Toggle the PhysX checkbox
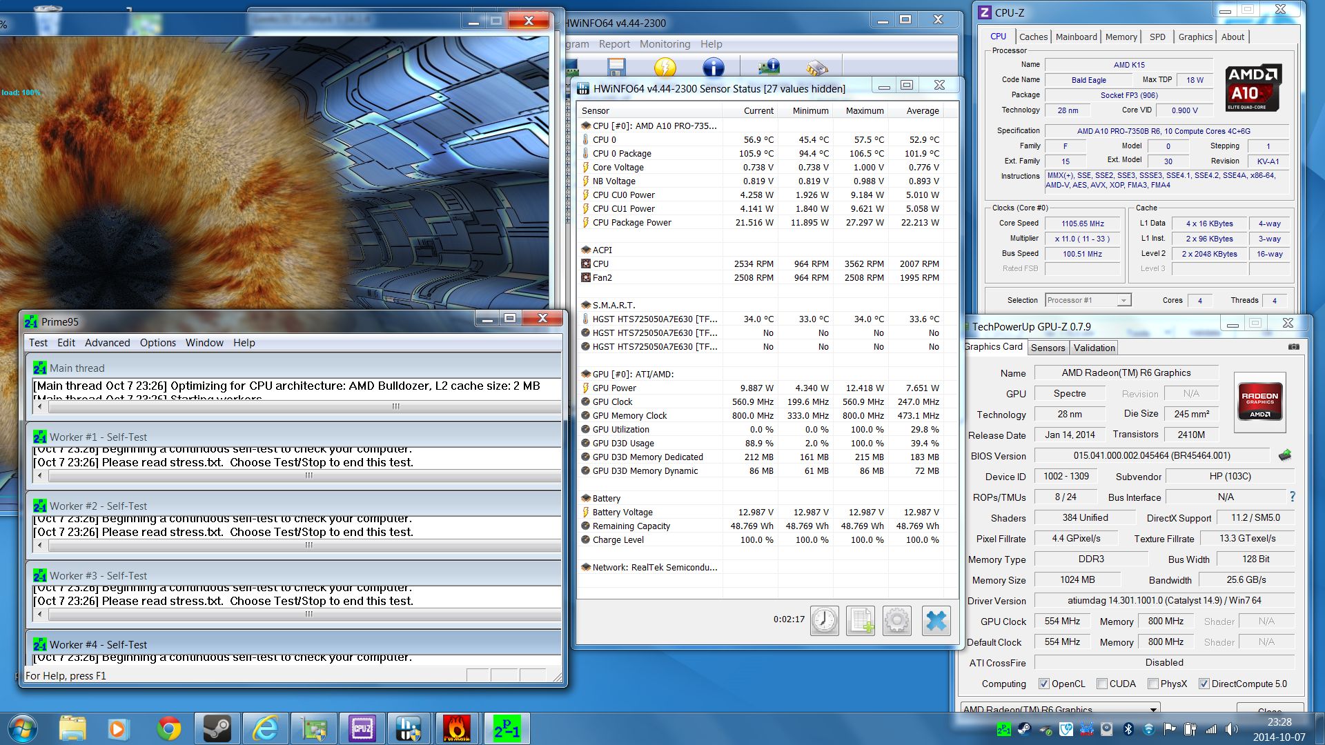 point(1153,684)
